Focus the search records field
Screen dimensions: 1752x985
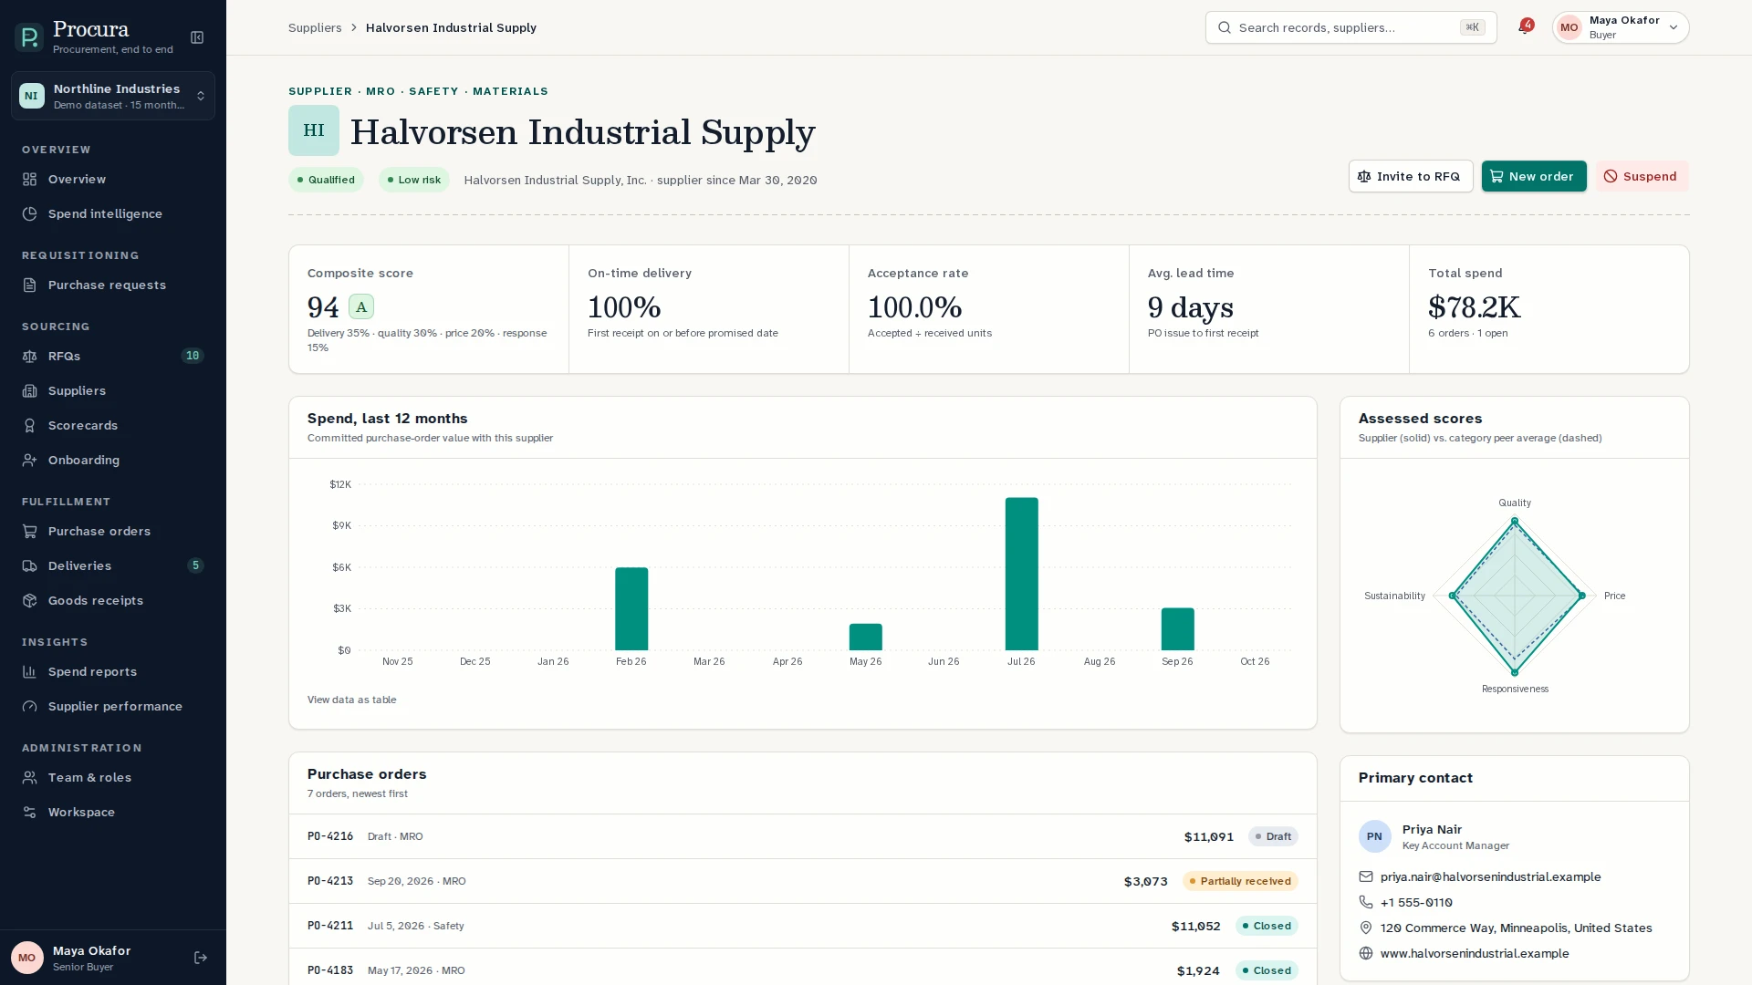click(1350, 27)
